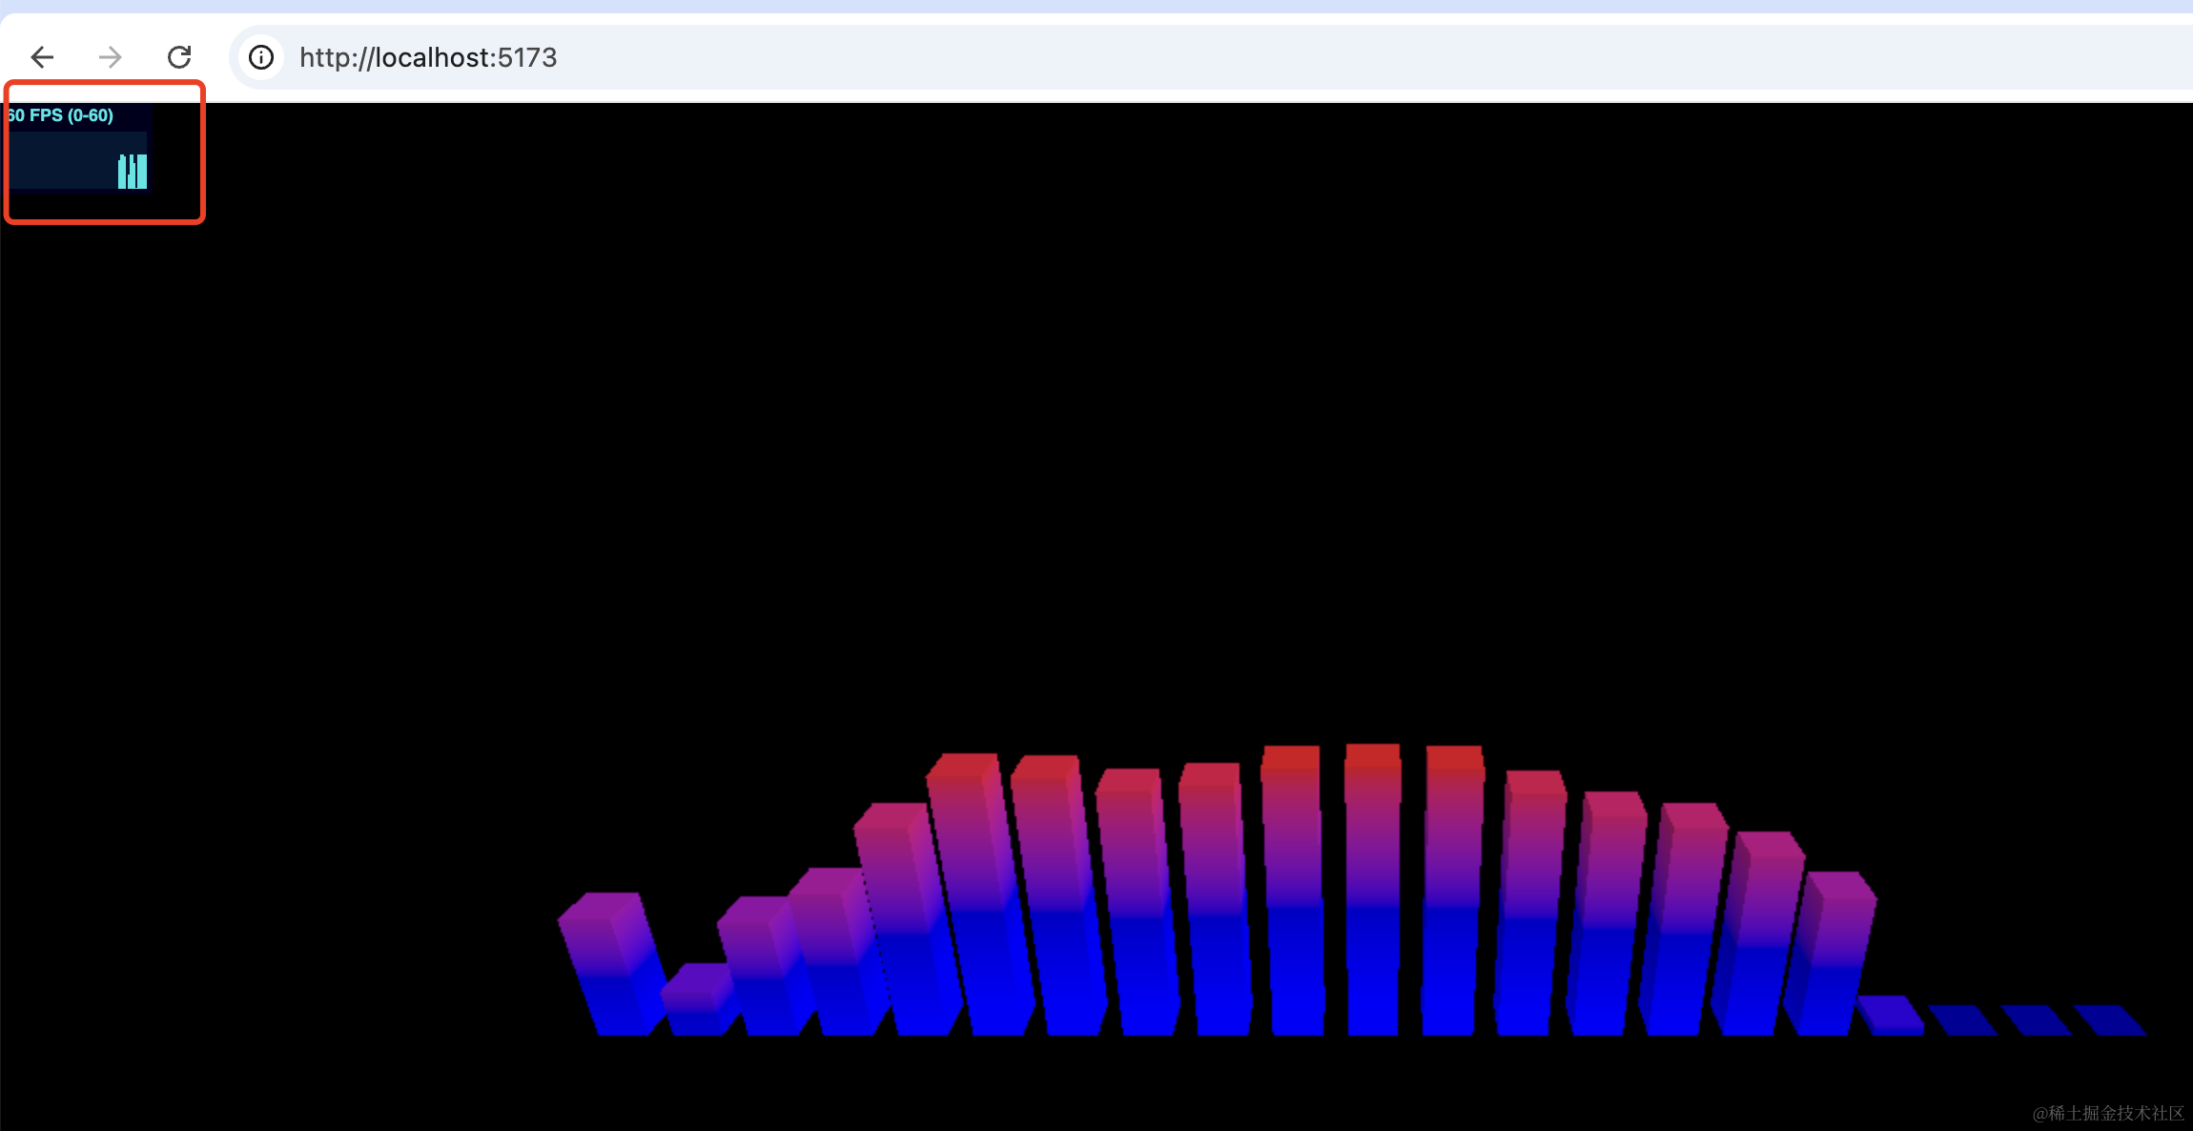Focus the address bar showing localhost:5173
The height and width of the screenshot is (1131, 2193).
(1211, 57)
